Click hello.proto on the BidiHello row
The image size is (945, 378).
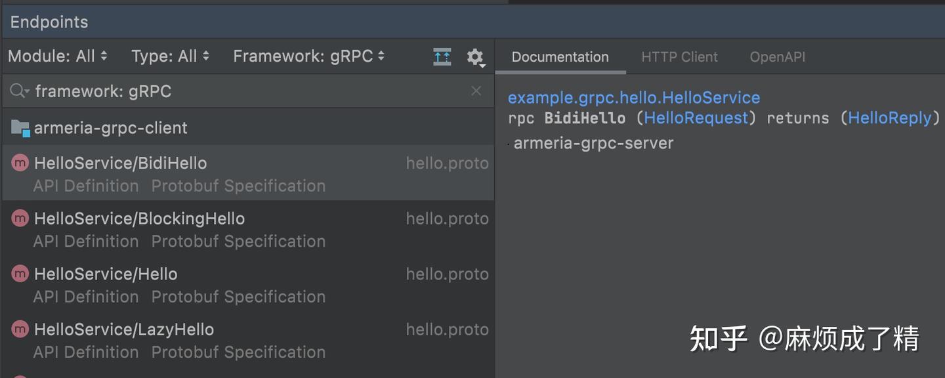448,163
